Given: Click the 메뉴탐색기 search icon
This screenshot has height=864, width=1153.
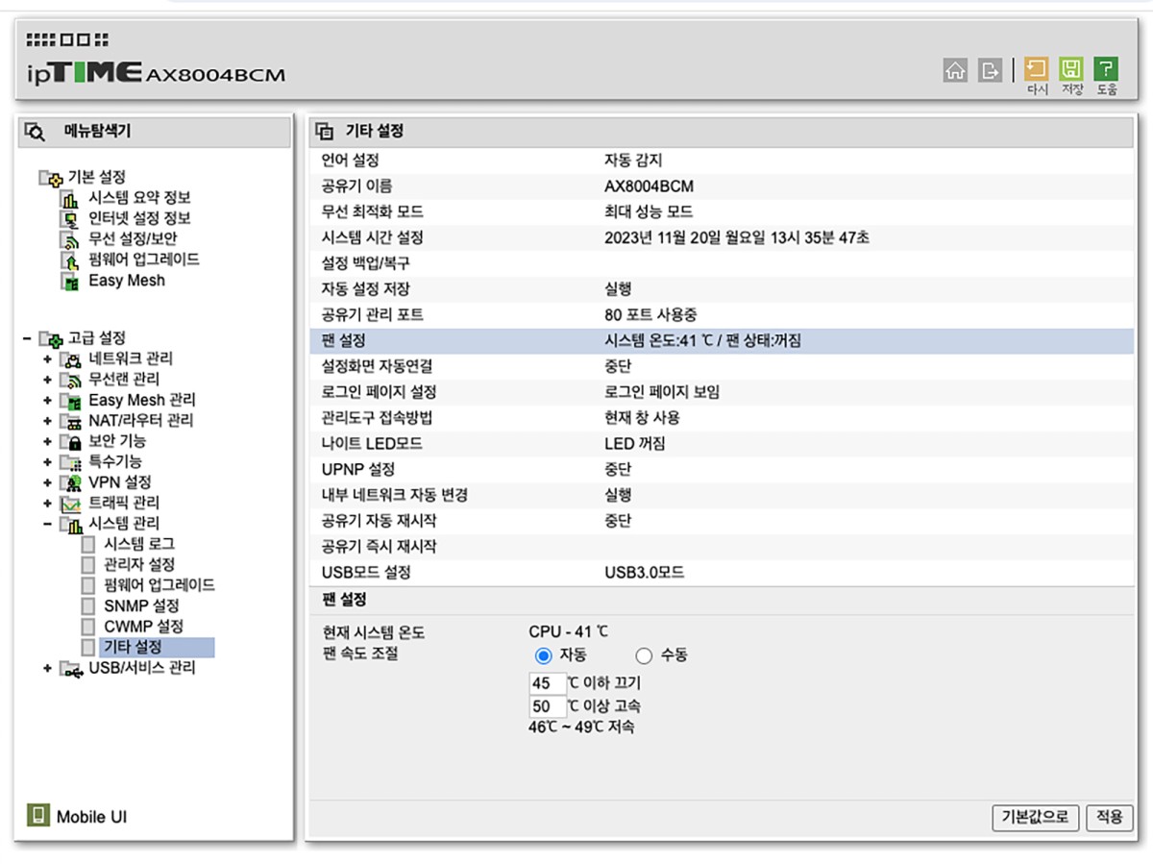Looking at the screenshot, I should tap(36, 133).
